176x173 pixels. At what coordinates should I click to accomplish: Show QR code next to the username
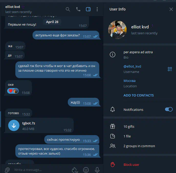coord(170,69)
